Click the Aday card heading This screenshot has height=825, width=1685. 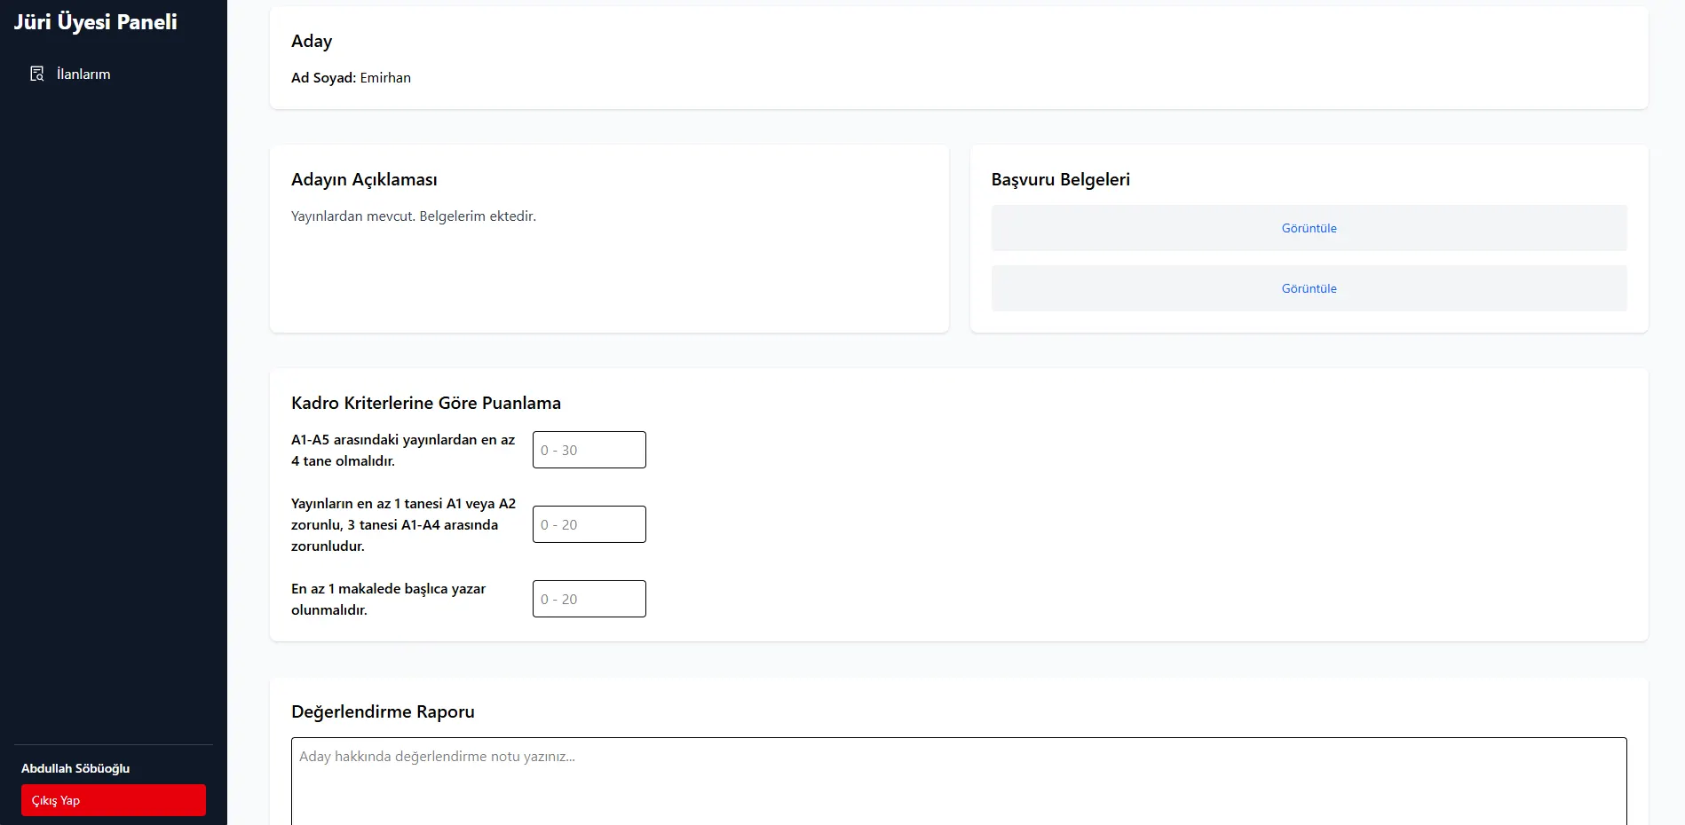point(312,41)
